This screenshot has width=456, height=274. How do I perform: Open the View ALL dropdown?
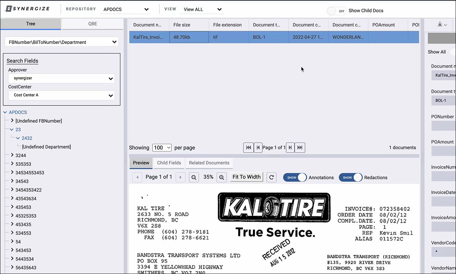coord(202,9)
